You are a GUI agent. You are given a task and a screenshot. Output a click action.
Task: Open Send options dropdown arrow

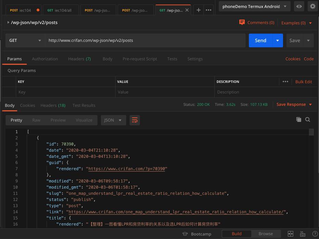click(278, 40)
